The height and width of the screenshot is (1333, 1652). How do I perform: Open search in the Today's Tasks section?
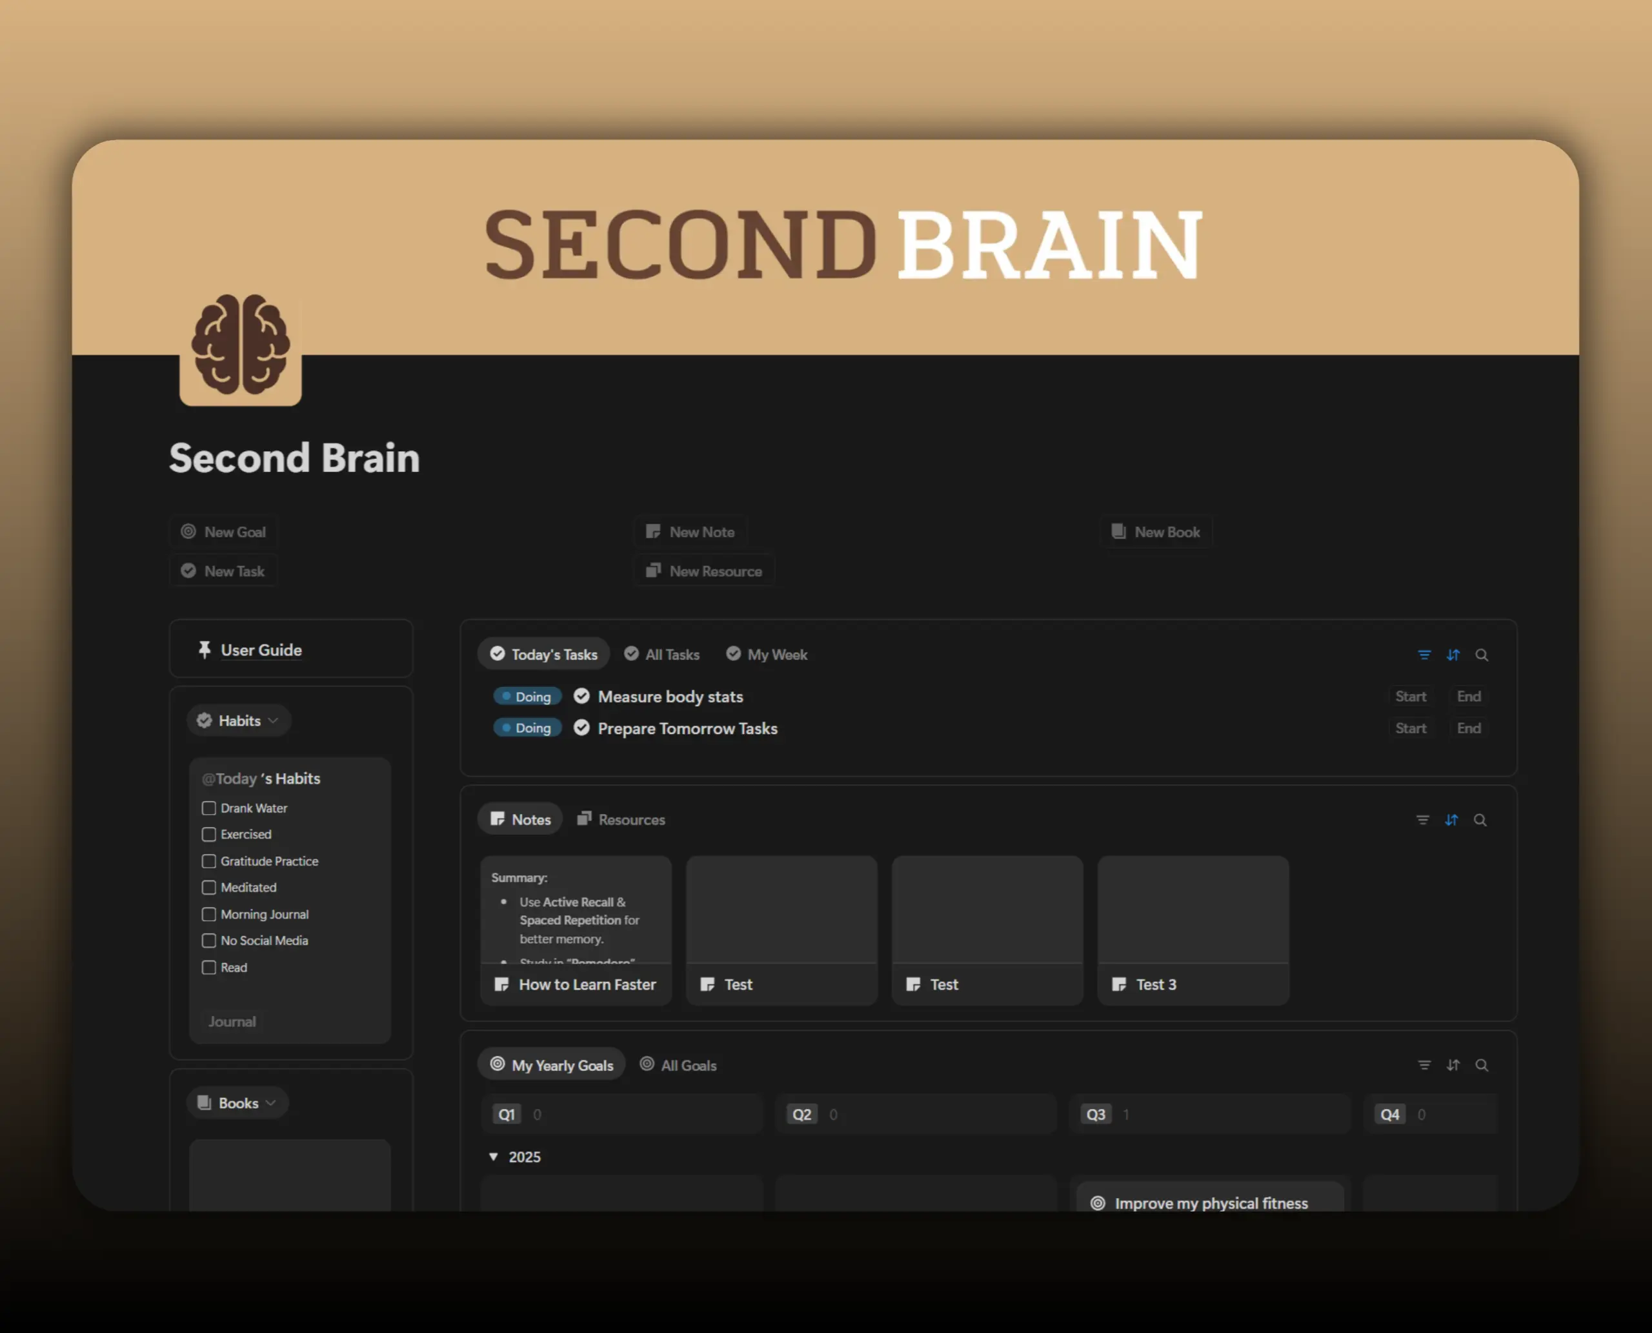(1482, 655)
